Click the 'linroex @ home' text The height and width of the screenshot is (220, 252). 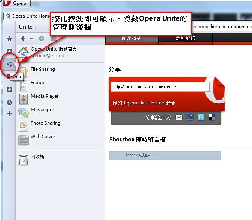(48, 56)
